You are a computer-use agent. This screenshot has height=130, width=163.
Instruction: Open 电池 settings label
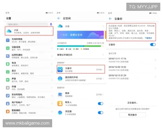[x=14, y=63]
